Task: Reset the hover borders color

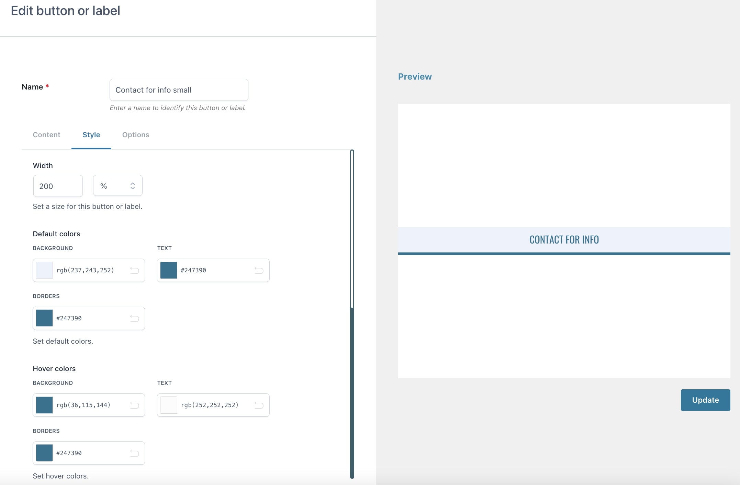Action: [134, 453]
